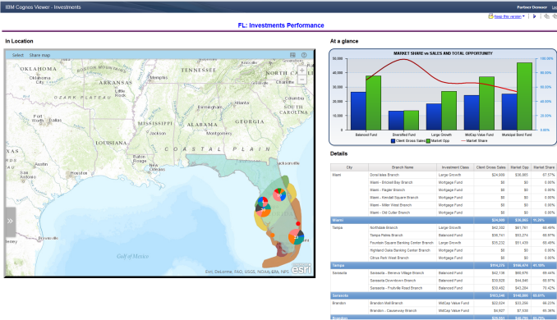The image size is (557, 320).
Task: Click the Client Gross Sales column header
Action: click(x=490, y=167)
